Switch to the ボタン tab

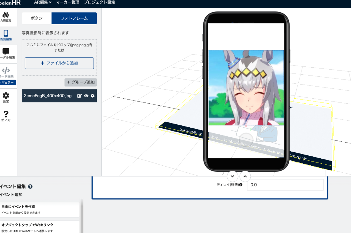pyautogui.click(x=37, y=18)
